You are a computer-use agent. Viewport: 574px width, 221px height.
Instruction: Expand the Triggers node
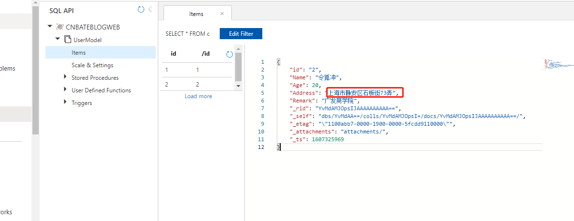[65, 102]
